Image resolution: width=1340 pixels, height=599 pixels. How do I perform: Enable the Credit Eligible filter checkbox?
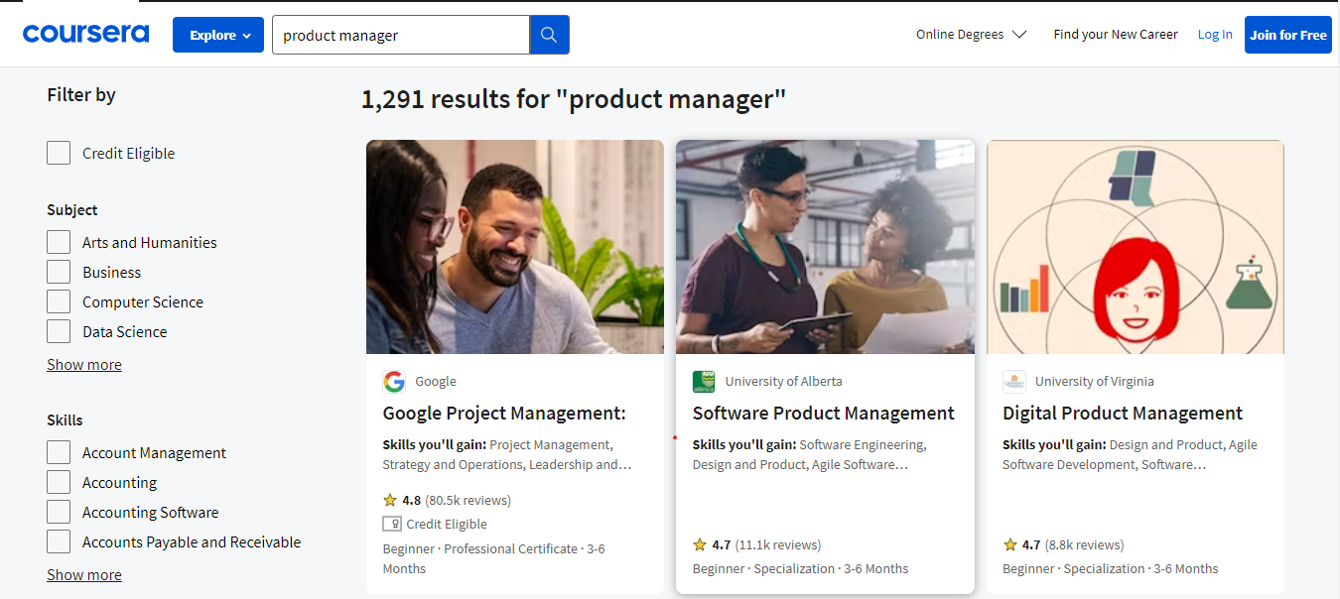click(x=59, y=153)
